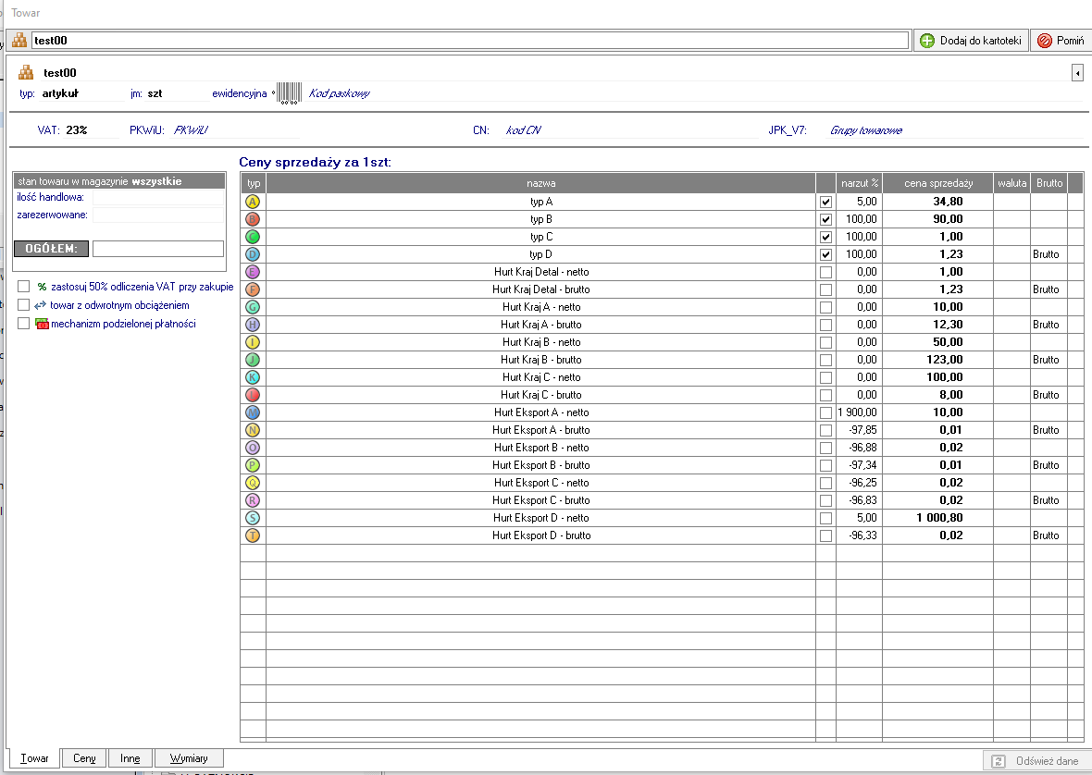
Task: Switch to the Ceny tab
Action: [84, 758]
